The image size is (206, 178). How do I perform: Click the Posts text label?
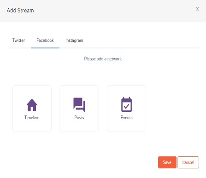pos(79,118)
